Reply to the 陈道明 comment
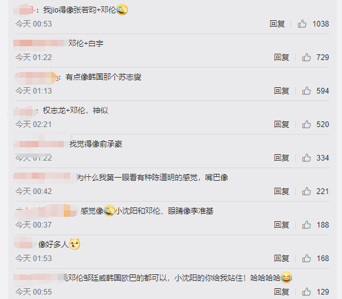Viewport: 342px width, 299px height. point(281,192)
